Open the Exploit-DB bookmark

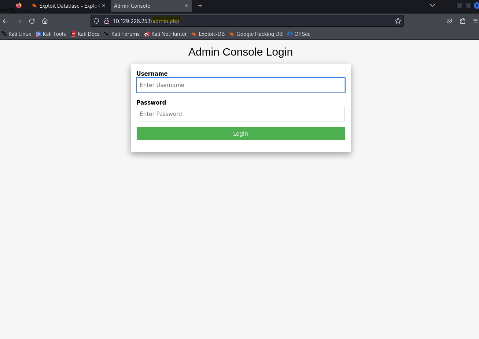[x=208, y=34]
